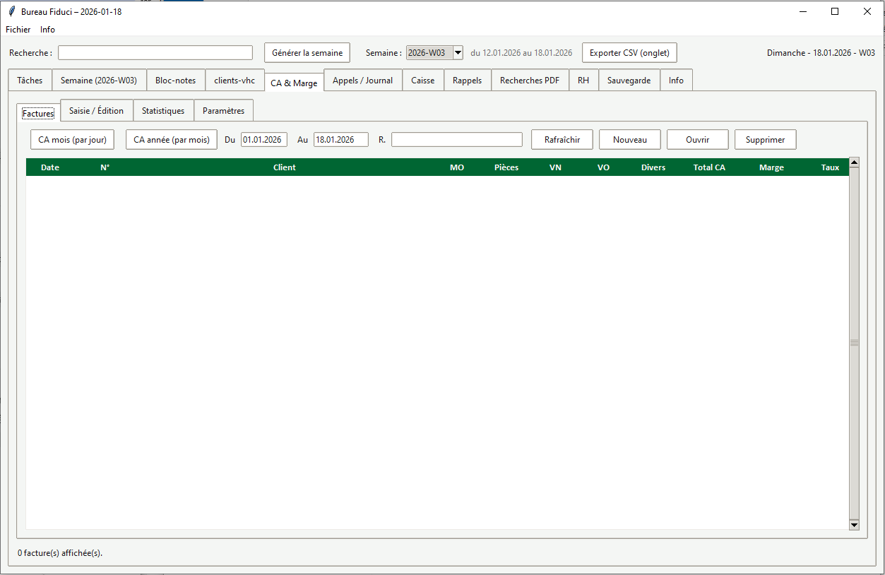This screenshot has width=885, height=575.
Task: Open the Saisie / Édition sub-tab
Action: [96, 110]
